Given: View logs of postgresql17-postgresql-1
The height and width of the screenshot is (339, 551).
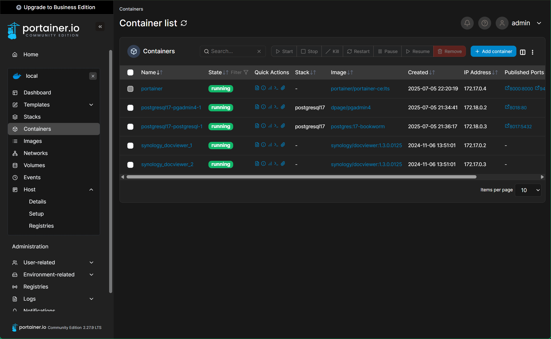Looking at the screenshot, I should (257, 126).
